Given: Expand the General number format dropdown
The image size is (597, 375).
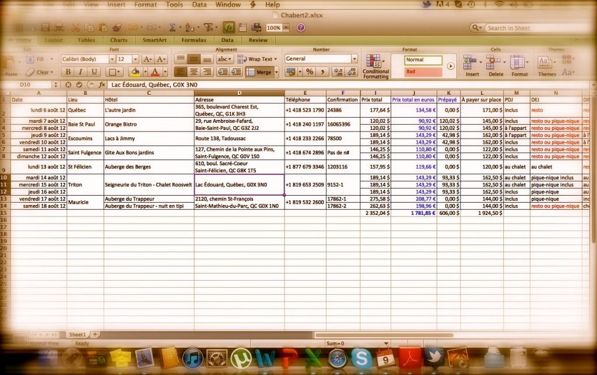Looking at the screenshot, I should [354, 59].
